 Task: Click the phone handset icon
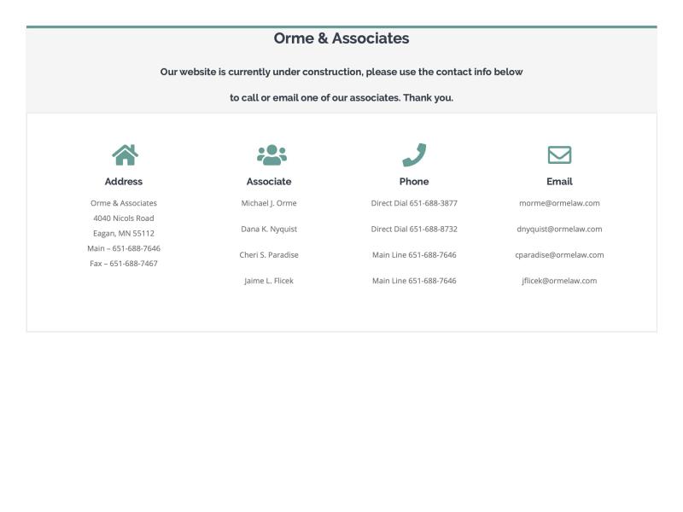[x=414, y=155]
